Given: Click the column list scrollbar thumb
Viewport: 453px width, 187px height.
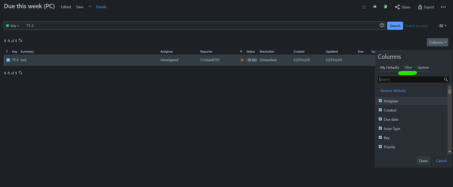Looking at the screenshot, I should [449, 91].
